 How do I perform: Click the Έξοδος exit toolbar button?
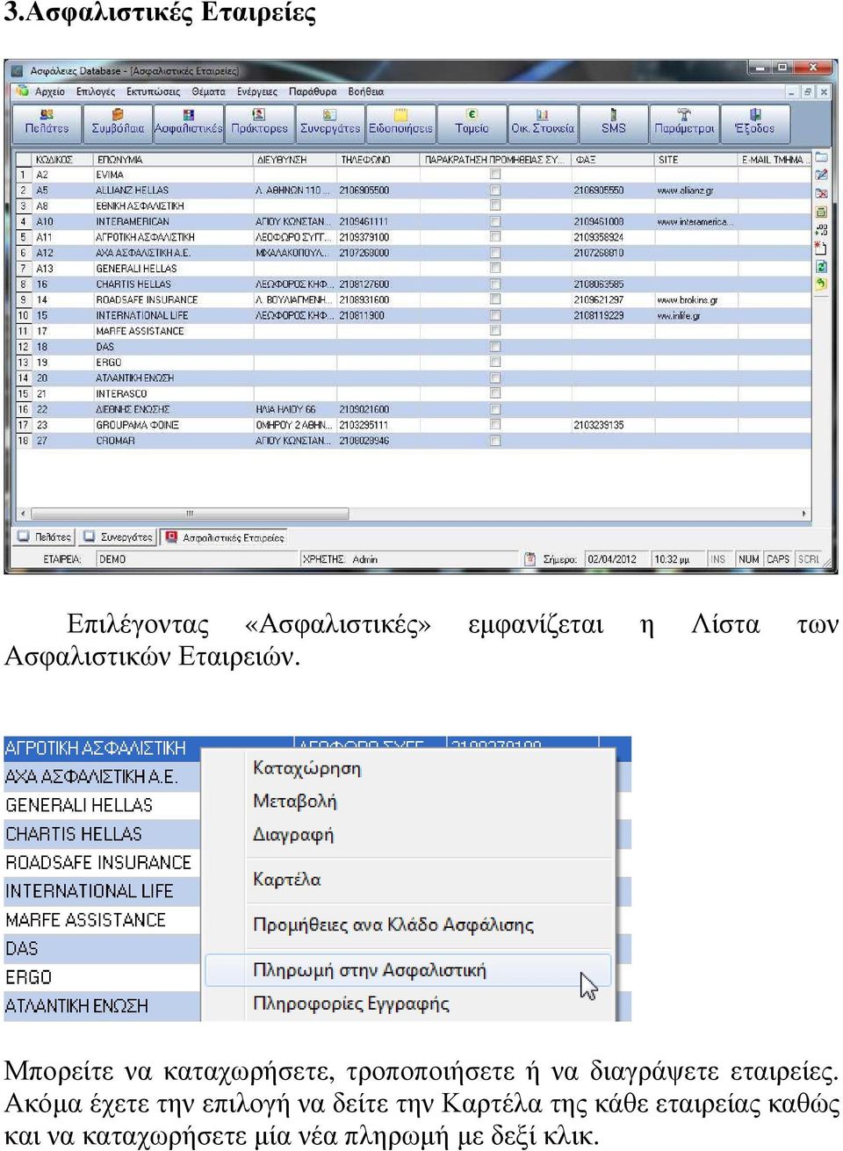click(x=755, y=122)
